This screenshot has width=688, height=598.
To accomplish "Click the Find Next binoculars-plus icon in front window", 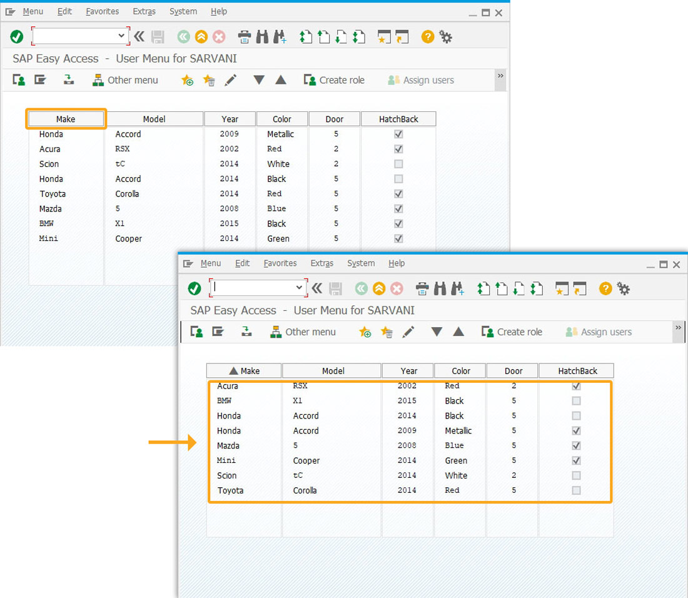I will (x=457, y=289).
